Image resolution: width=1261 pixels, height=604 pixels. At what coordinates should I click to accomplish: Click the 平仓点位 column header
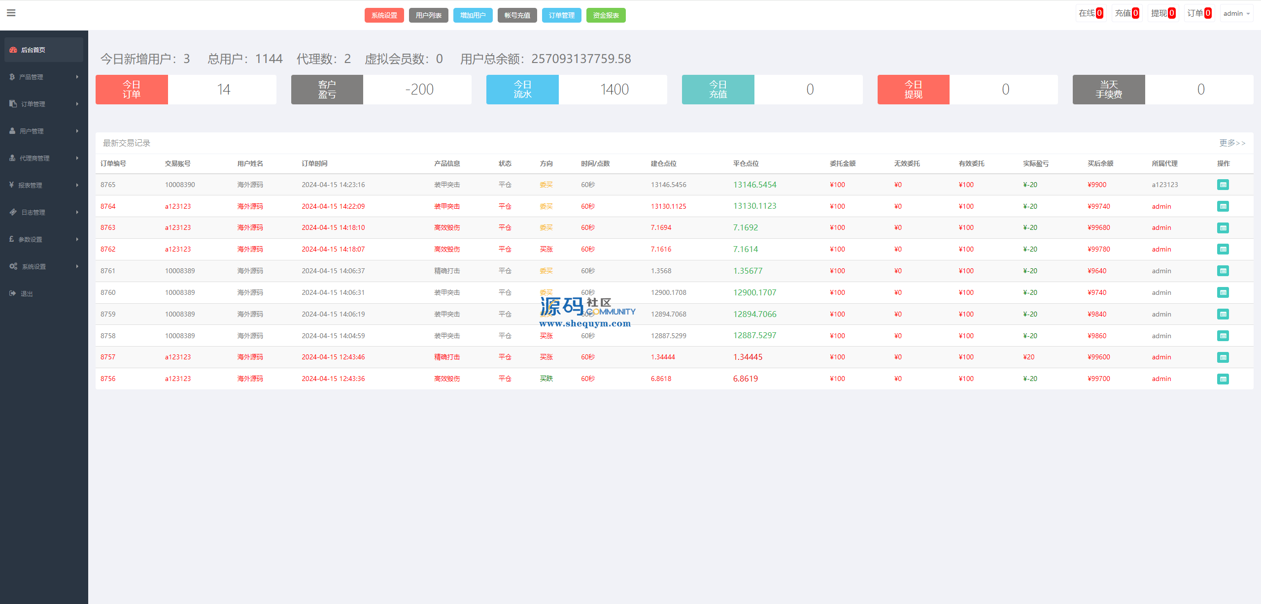[x=746, y=163]
